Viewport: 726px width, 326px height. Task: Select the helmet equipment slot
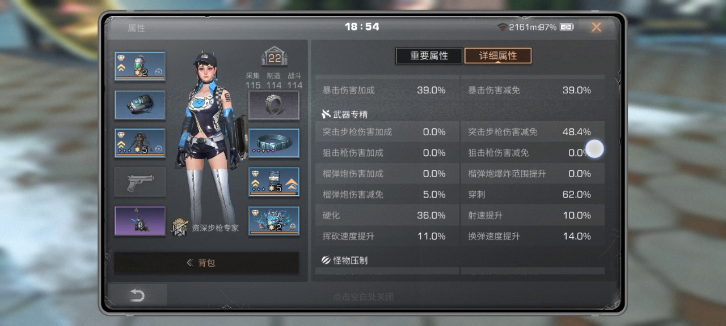coord(140,66)
